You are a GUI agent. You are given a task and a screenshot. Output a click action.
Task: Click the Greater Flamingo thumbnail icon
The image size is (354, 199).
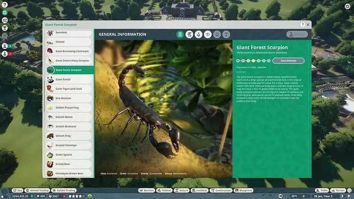50,146
